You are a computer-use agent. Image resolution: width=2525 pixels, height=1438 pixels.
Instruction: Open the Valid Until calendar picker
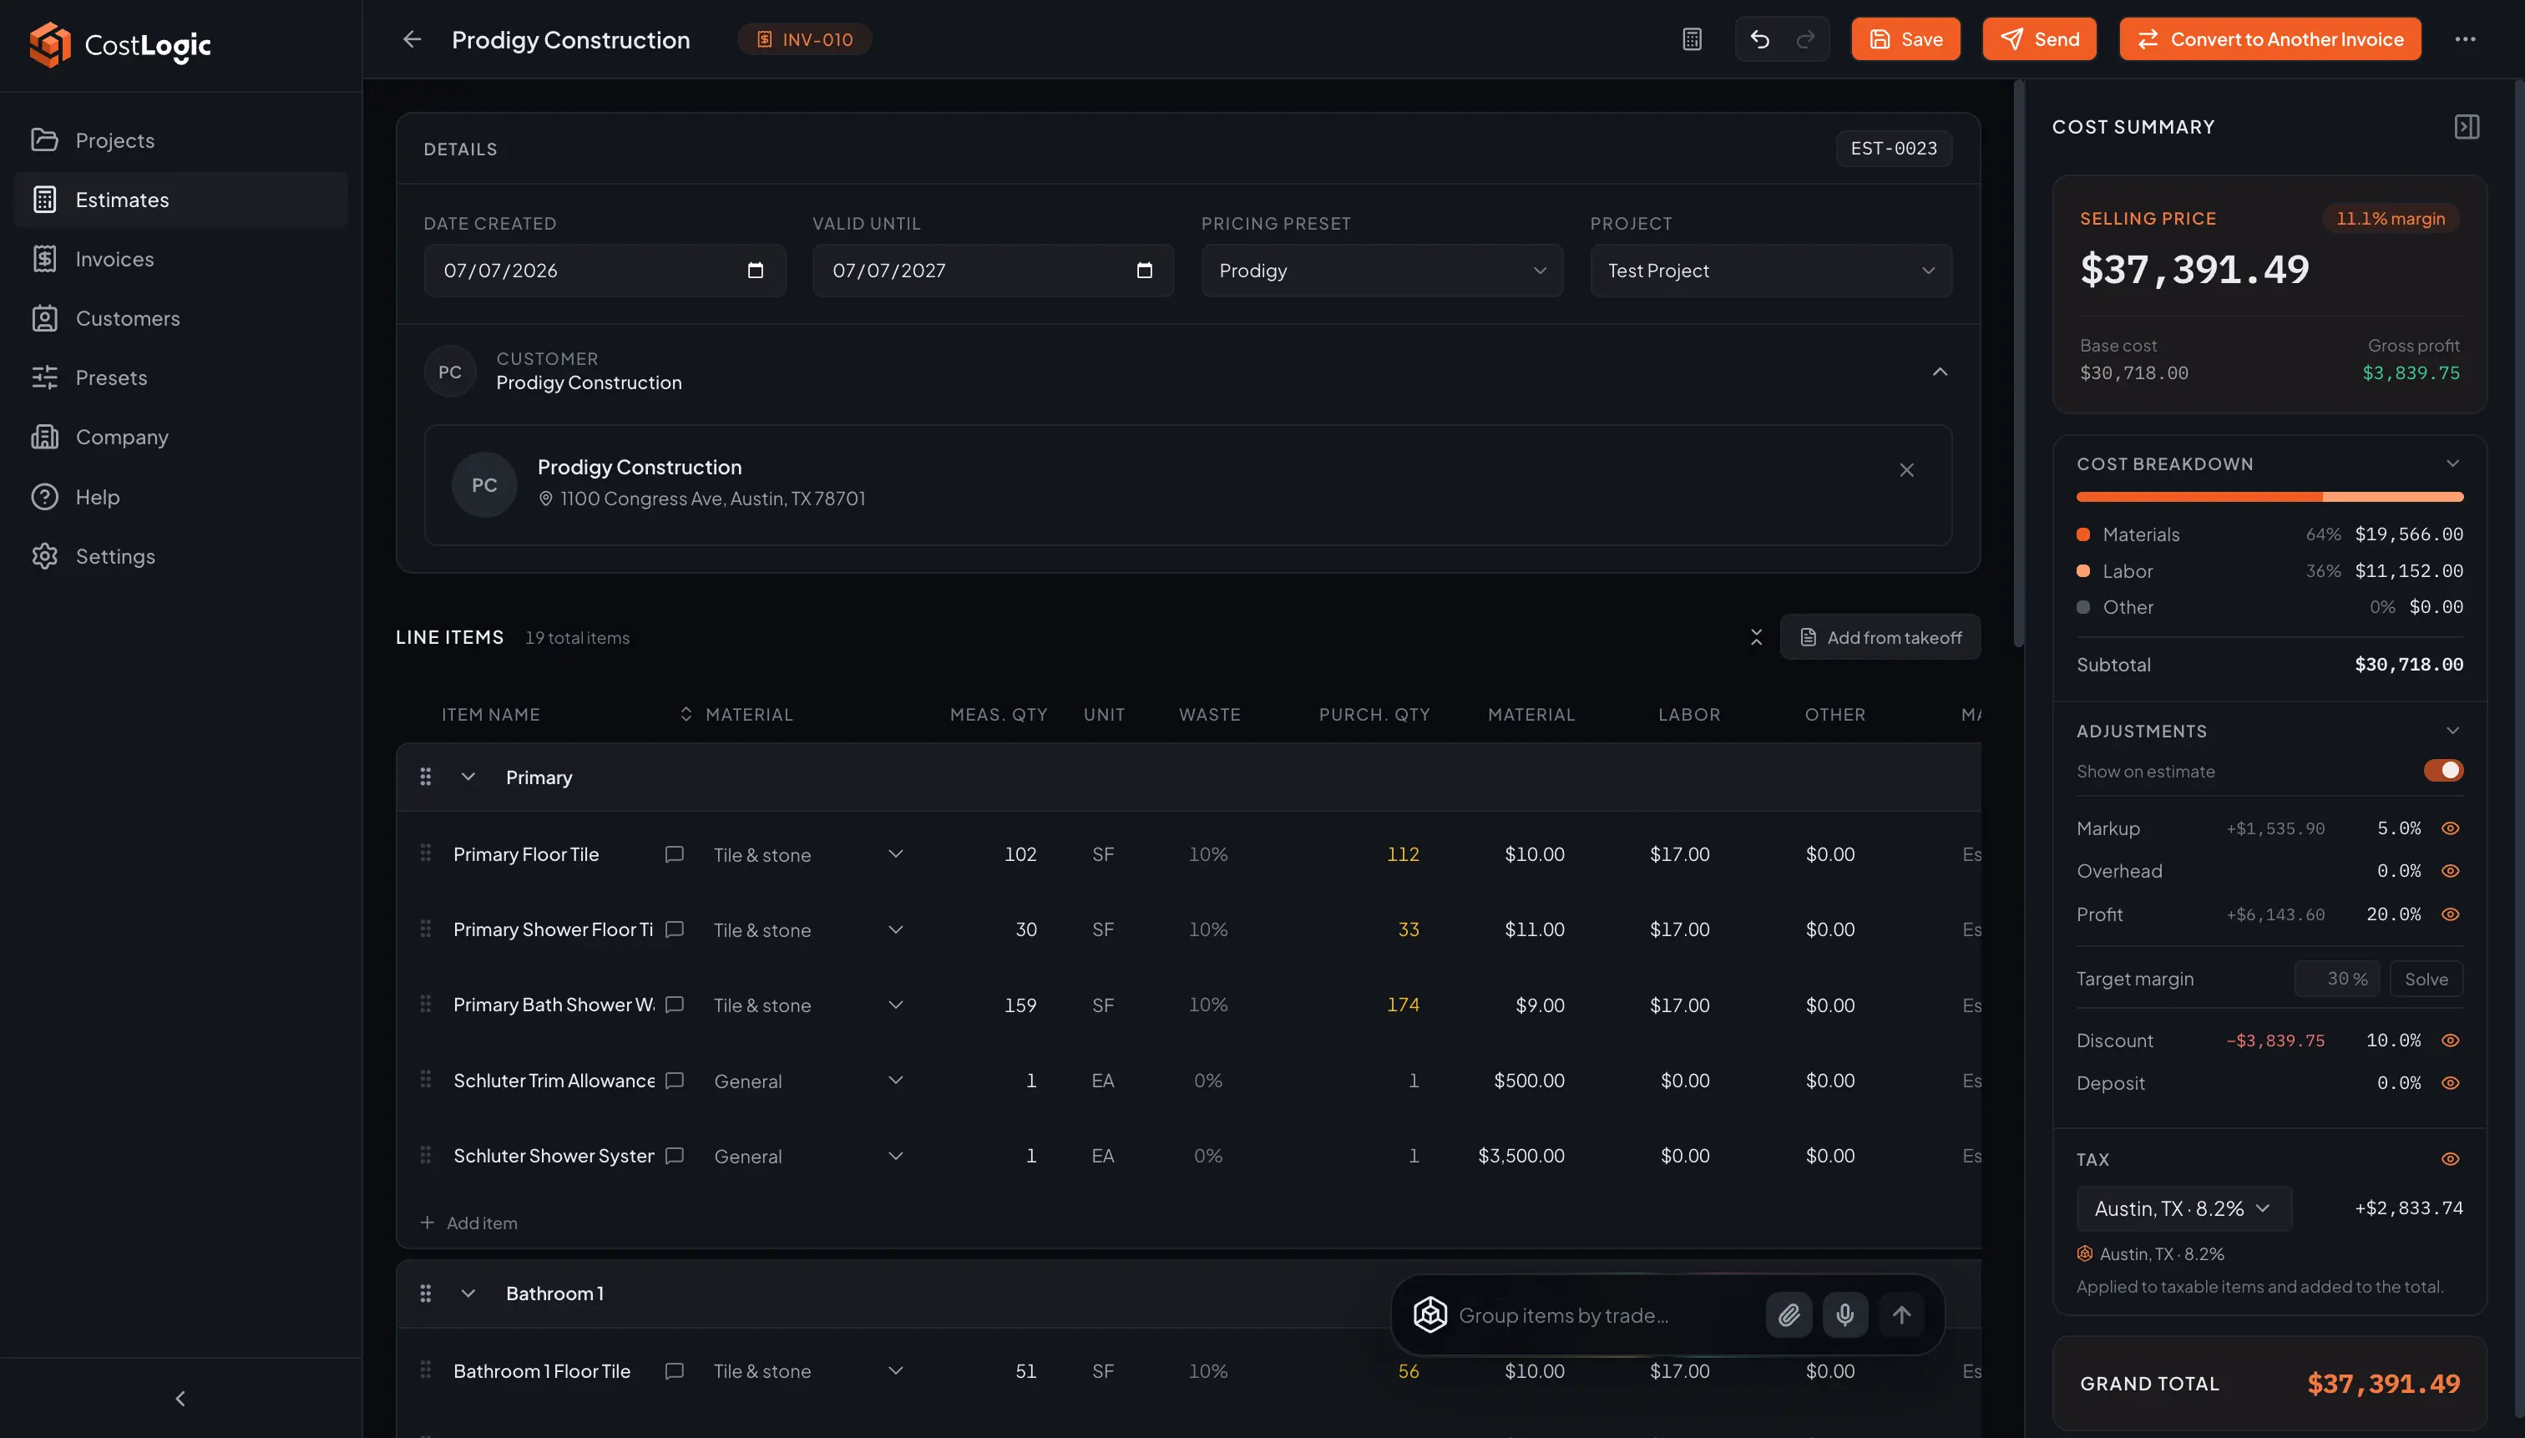click(1145, 271)
